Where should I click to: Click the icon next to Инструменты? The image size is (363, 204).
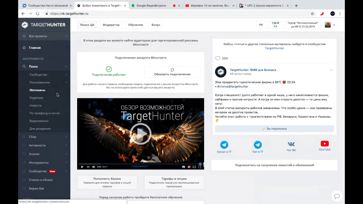[x=24, y=163]
